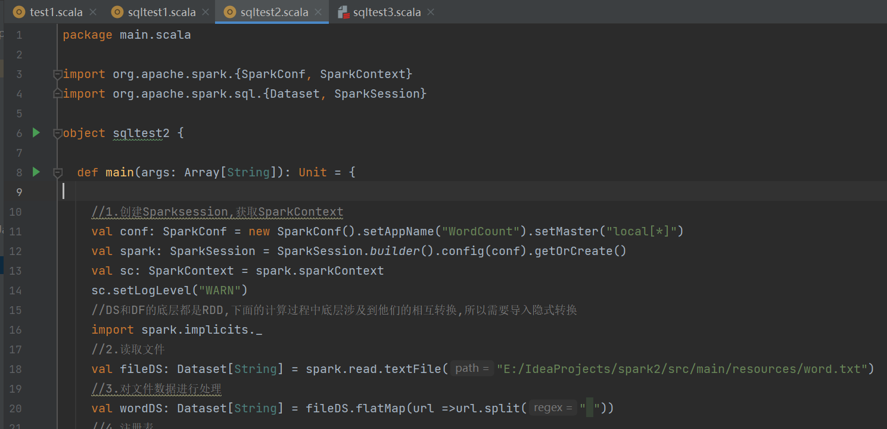Click the 'package' keyword on line 1
887x429 pixels.
(x=88, y=35)
